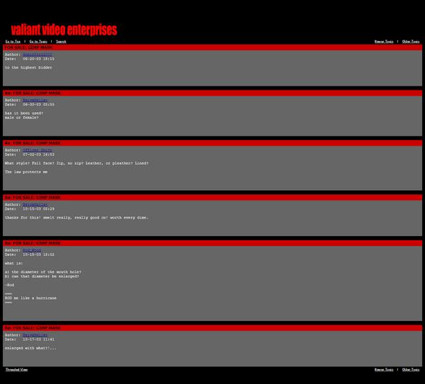This screenshot has height=384, width=425.
Task: Open the Go to Topic link
Action: coord(38,42)
